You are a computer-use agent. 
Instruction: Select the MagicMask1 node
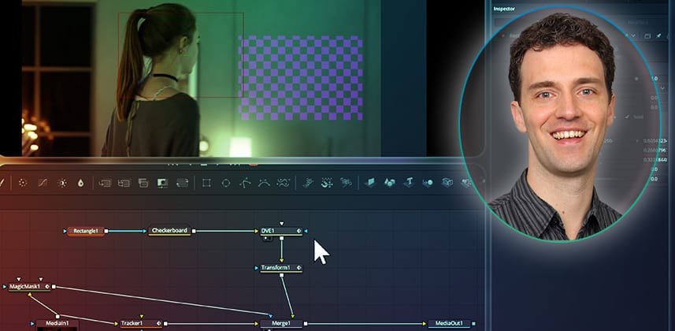point(29,287)
